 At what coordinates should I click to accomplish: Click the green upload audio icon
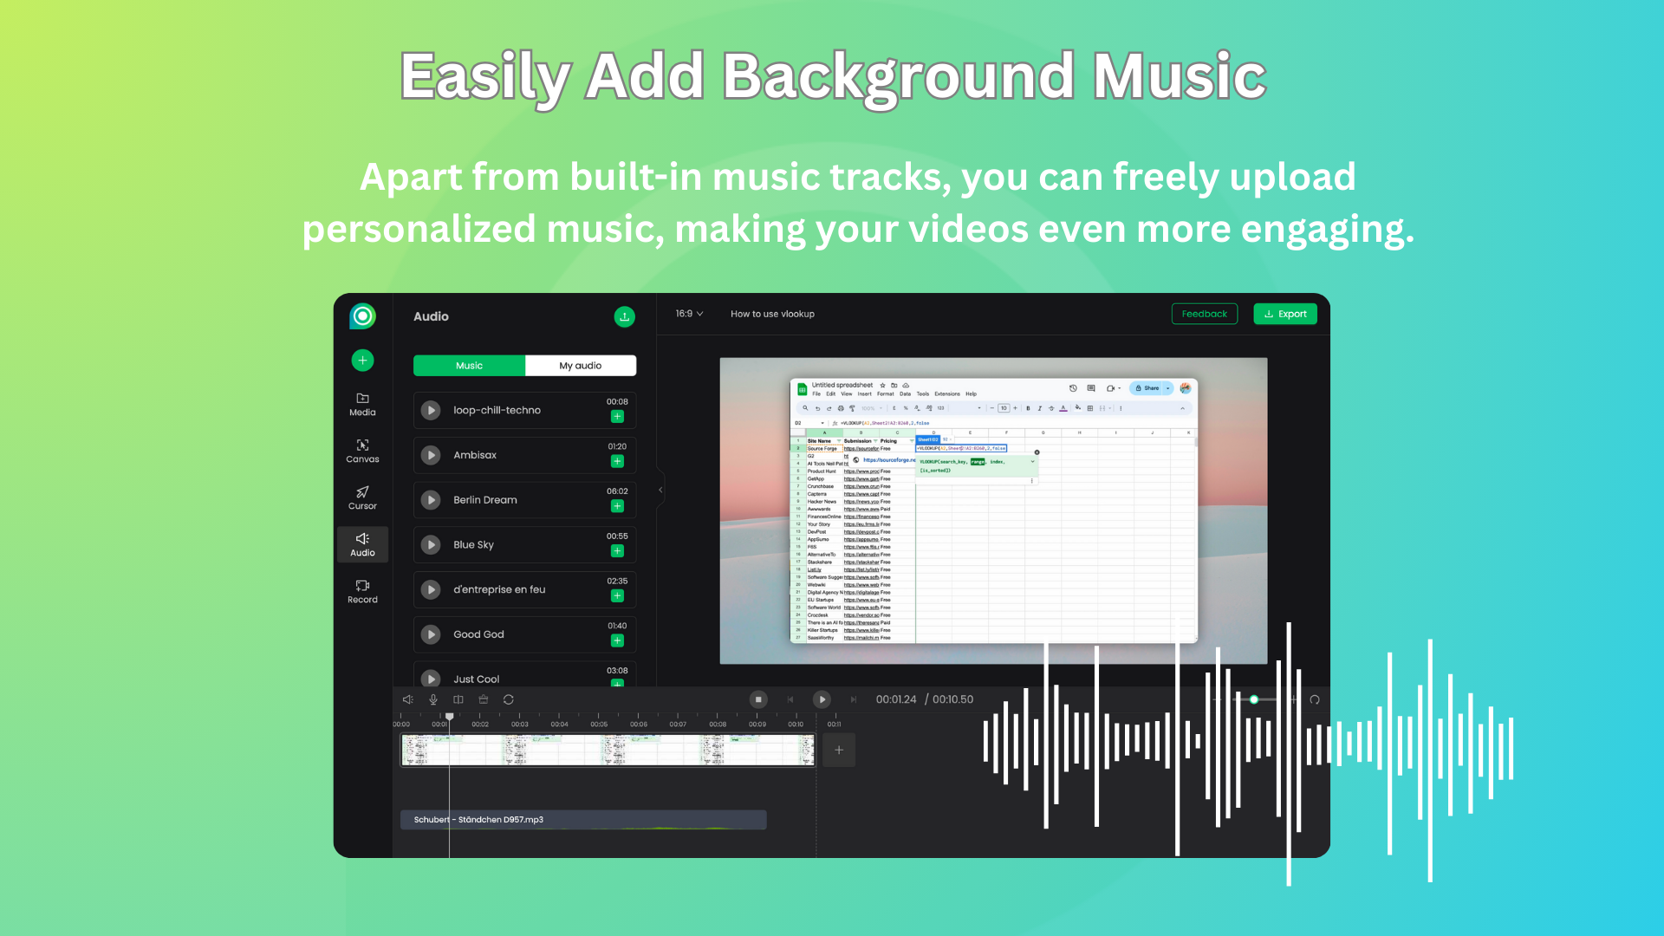coord(624,316)
